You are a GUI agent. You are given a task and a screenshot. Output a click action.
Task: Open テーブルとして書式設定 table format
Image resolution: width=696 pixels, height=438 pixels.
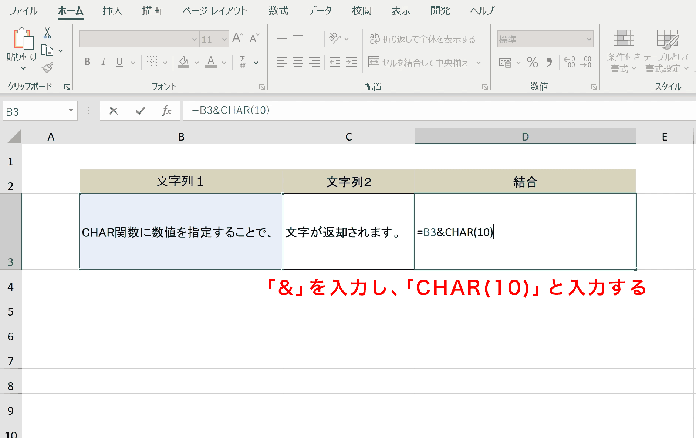point(667,51)
